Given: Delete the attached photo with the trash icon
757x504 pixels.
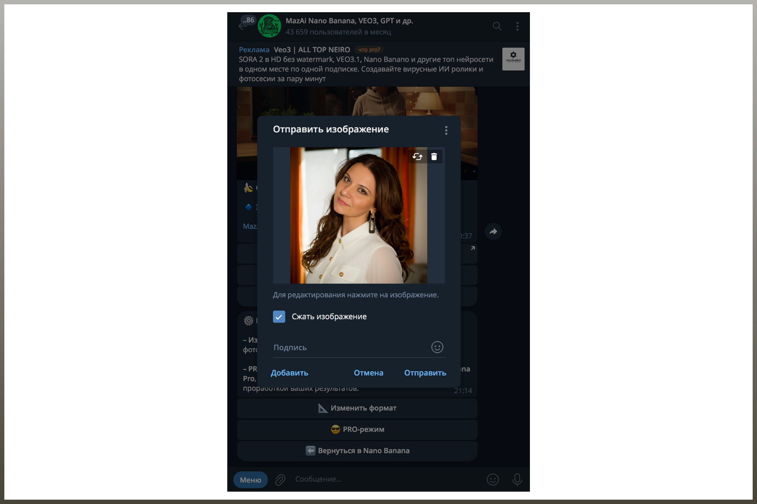Looking at the screenshot, I should pyautogui.click(x=434, y=157).
